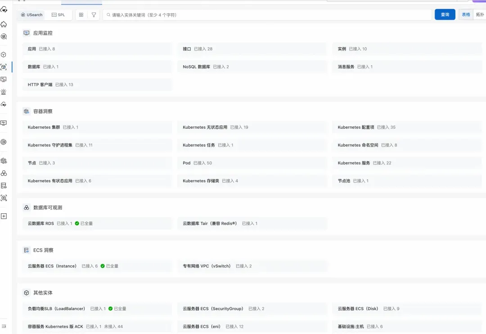
Task: Click the plus-square icon in the sidebar
Action: click(x=4, y=216)
